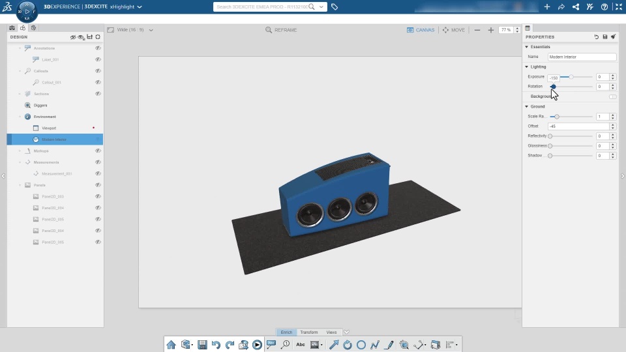Toggle visibility of Markups group
Screen dimensions: 626x352
pyautogui.click(x=98, y=151)
